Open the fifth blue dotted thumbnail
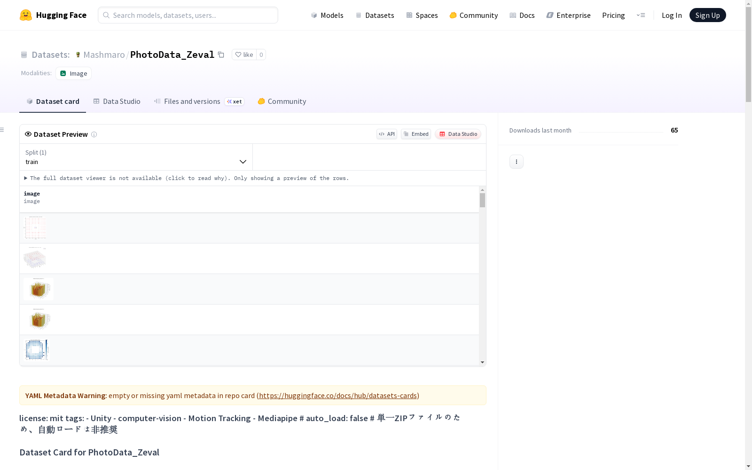This screenshot has height=470, width=752. tap(37, 350)
